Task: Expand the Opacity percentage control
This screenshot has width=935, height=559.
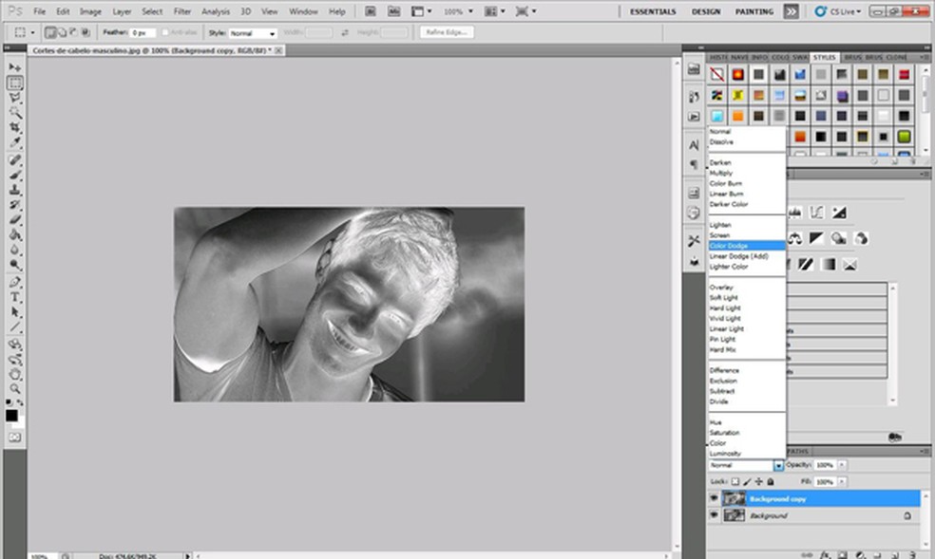Action: 842,465
